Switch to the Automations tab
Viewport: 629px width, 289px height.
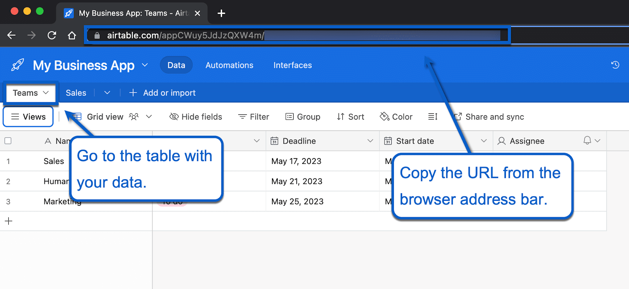tap(229, 65)
